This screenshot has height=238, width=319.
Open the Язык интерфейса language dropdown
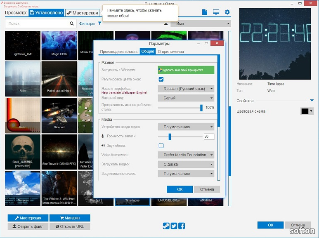click(x=186, y=89)
